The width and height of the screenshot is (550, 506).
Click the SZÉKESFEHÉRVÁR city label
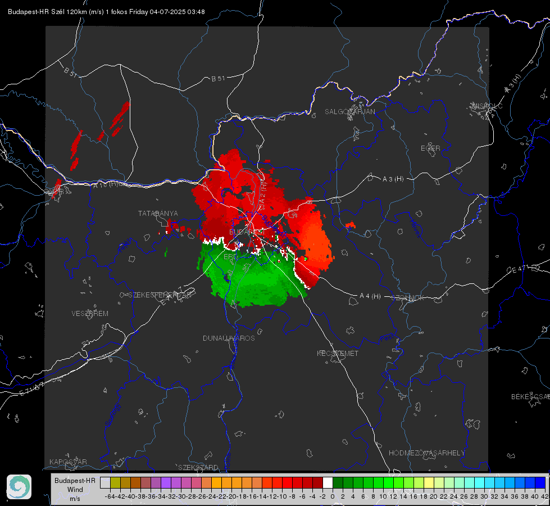tap(160, 295)
